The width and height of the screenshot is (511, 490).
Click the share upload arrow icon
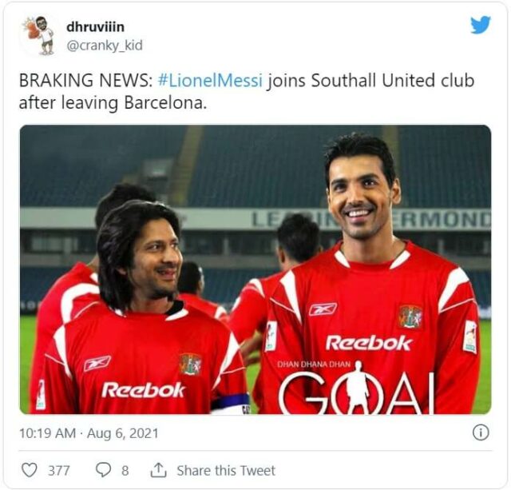(x=158, y=470)
